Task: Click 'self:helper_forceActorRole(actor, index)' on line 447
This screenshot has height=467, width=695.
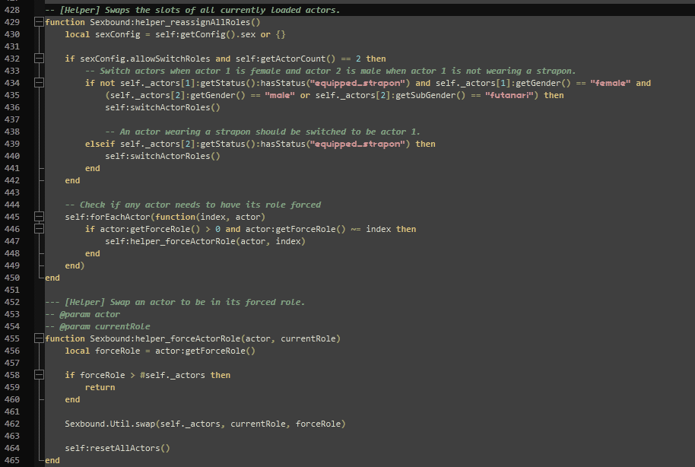Action: (x=205, y=241)
